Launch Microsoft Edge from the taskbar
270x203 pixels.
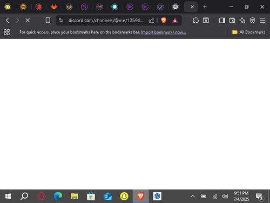58,197
